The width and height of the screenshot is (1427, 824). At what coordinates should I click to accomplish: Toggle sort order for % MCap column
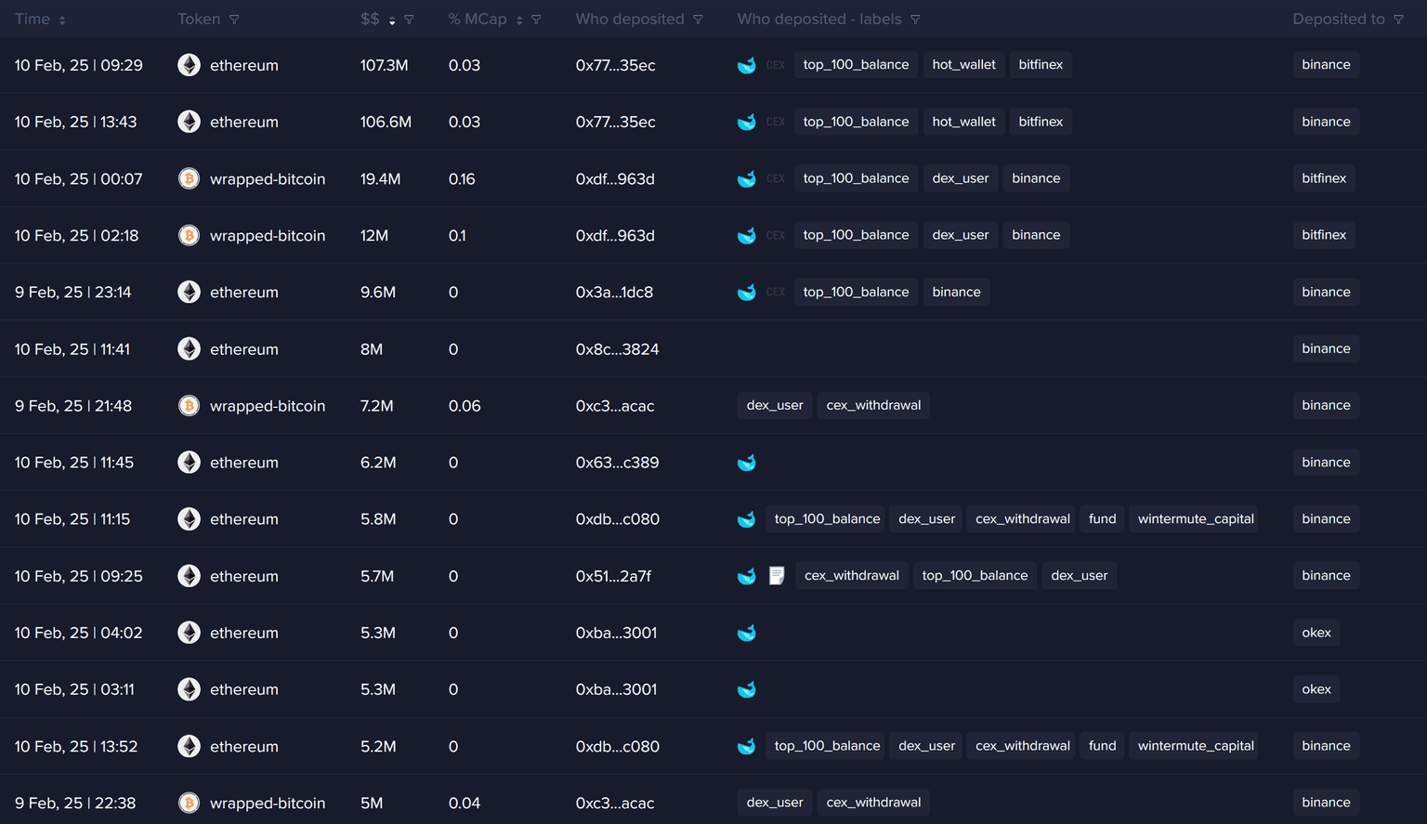pos(519,20)
